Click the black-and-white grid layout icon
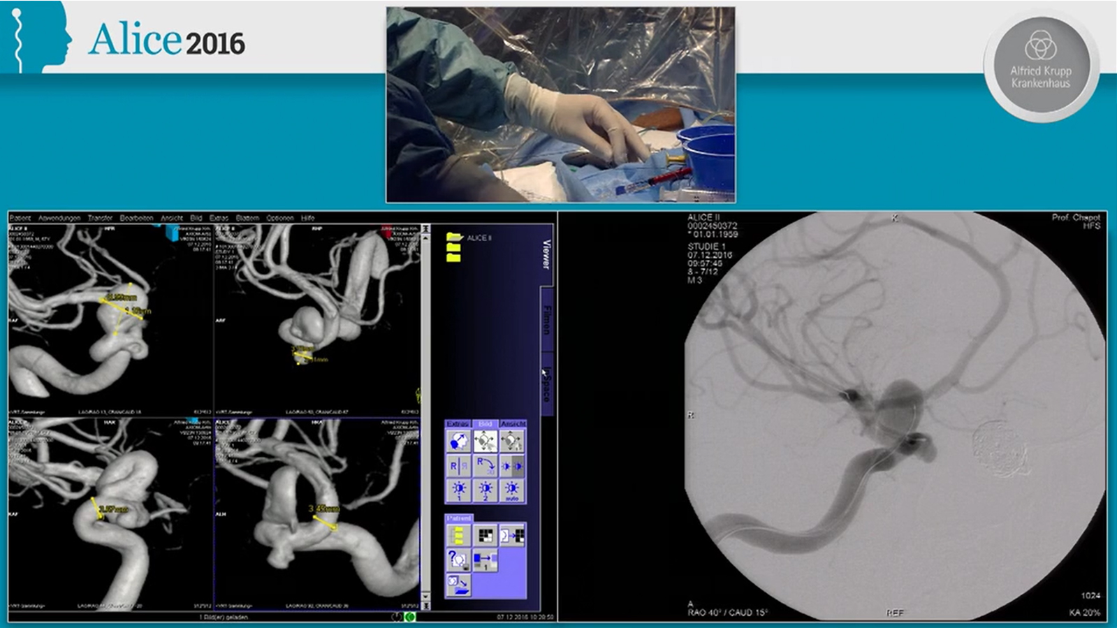 485,536
